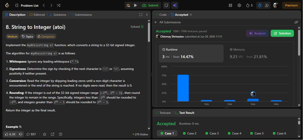The height and width of the screenshot is (140, 303).
Task: Click the 3ms bar in the chart
Action: [253, 100]
